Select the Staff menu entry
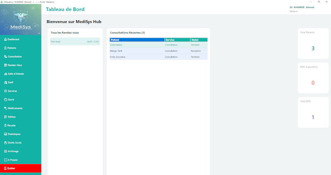 pos(10,82)
